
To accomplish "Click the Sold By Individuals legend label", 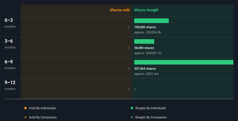I will (42, 108).
